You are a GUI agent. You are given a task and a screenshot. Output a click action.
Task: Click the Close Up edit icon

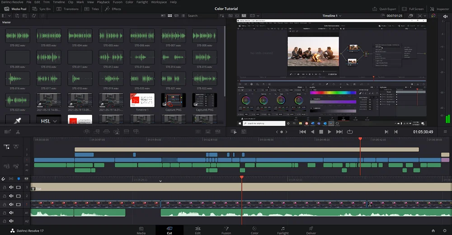tap(117, 132)
